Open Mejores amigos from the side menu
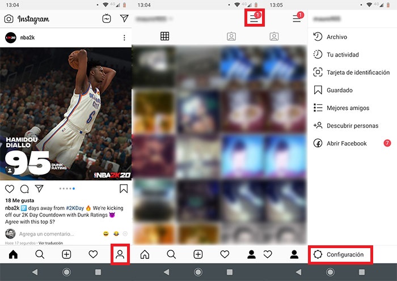 coord(352,108)
